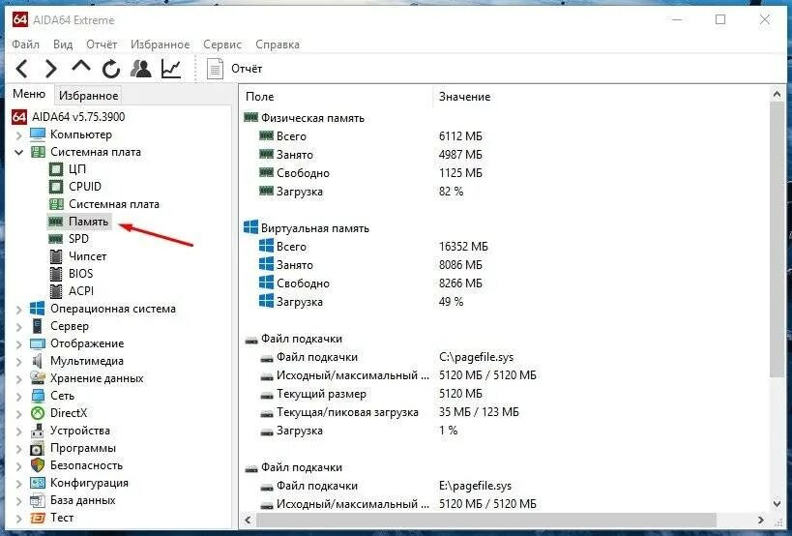Click the Операционная система Windows icon
Viewport: 792px width, 536px height.
tap(38, 309)
